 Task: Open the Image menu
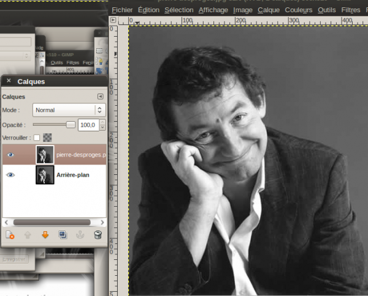click(x=243, y=10)
